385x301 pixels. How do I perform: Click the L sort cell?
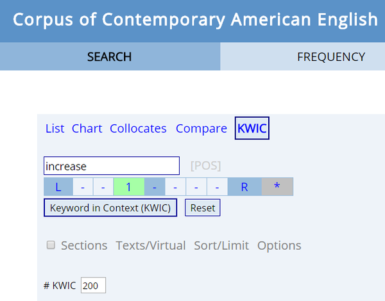click(x=58, y=187)
